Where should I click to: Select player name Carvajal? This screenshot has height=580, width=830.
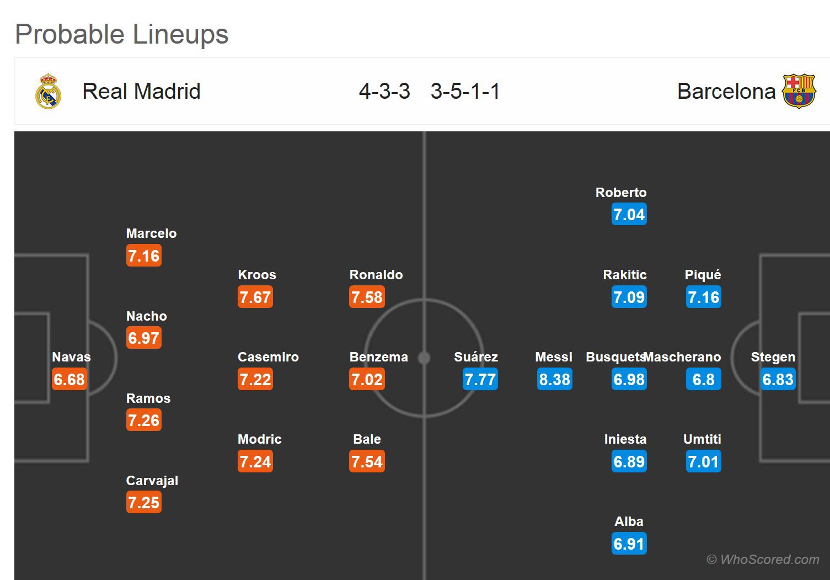pyautogui.click(x=152, y=481)
